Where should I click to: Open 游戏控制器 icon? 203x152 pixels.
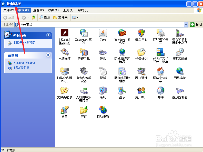[x=180, y=90]
